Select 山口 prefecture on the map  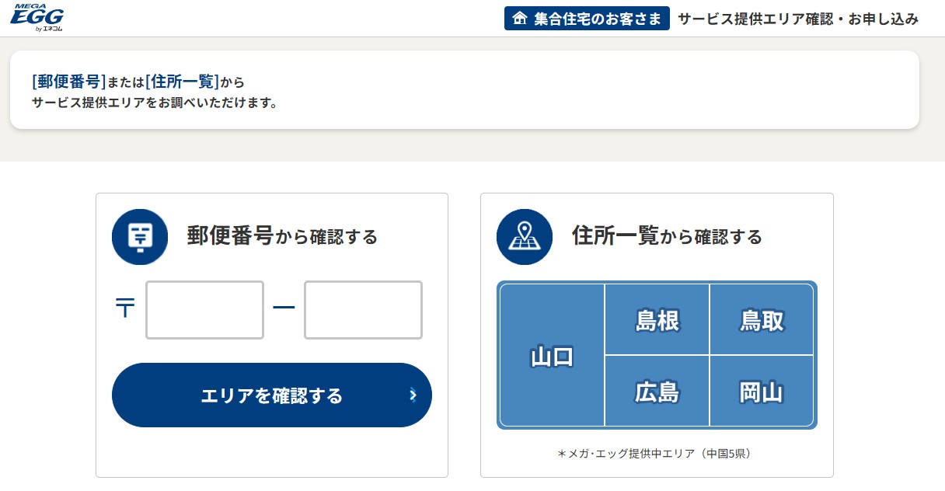pyautogui.click(x=553, y=355)
